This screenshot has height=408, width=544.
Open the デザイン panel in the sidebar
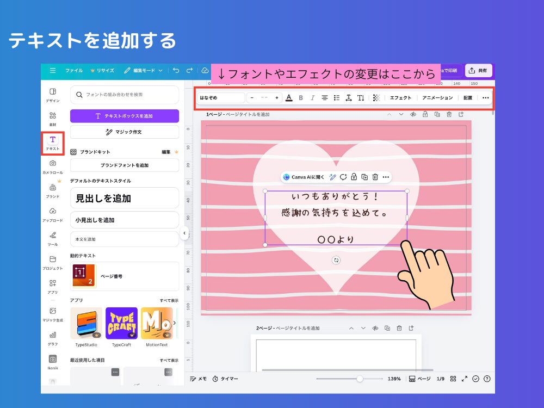(x=52, y=92)
